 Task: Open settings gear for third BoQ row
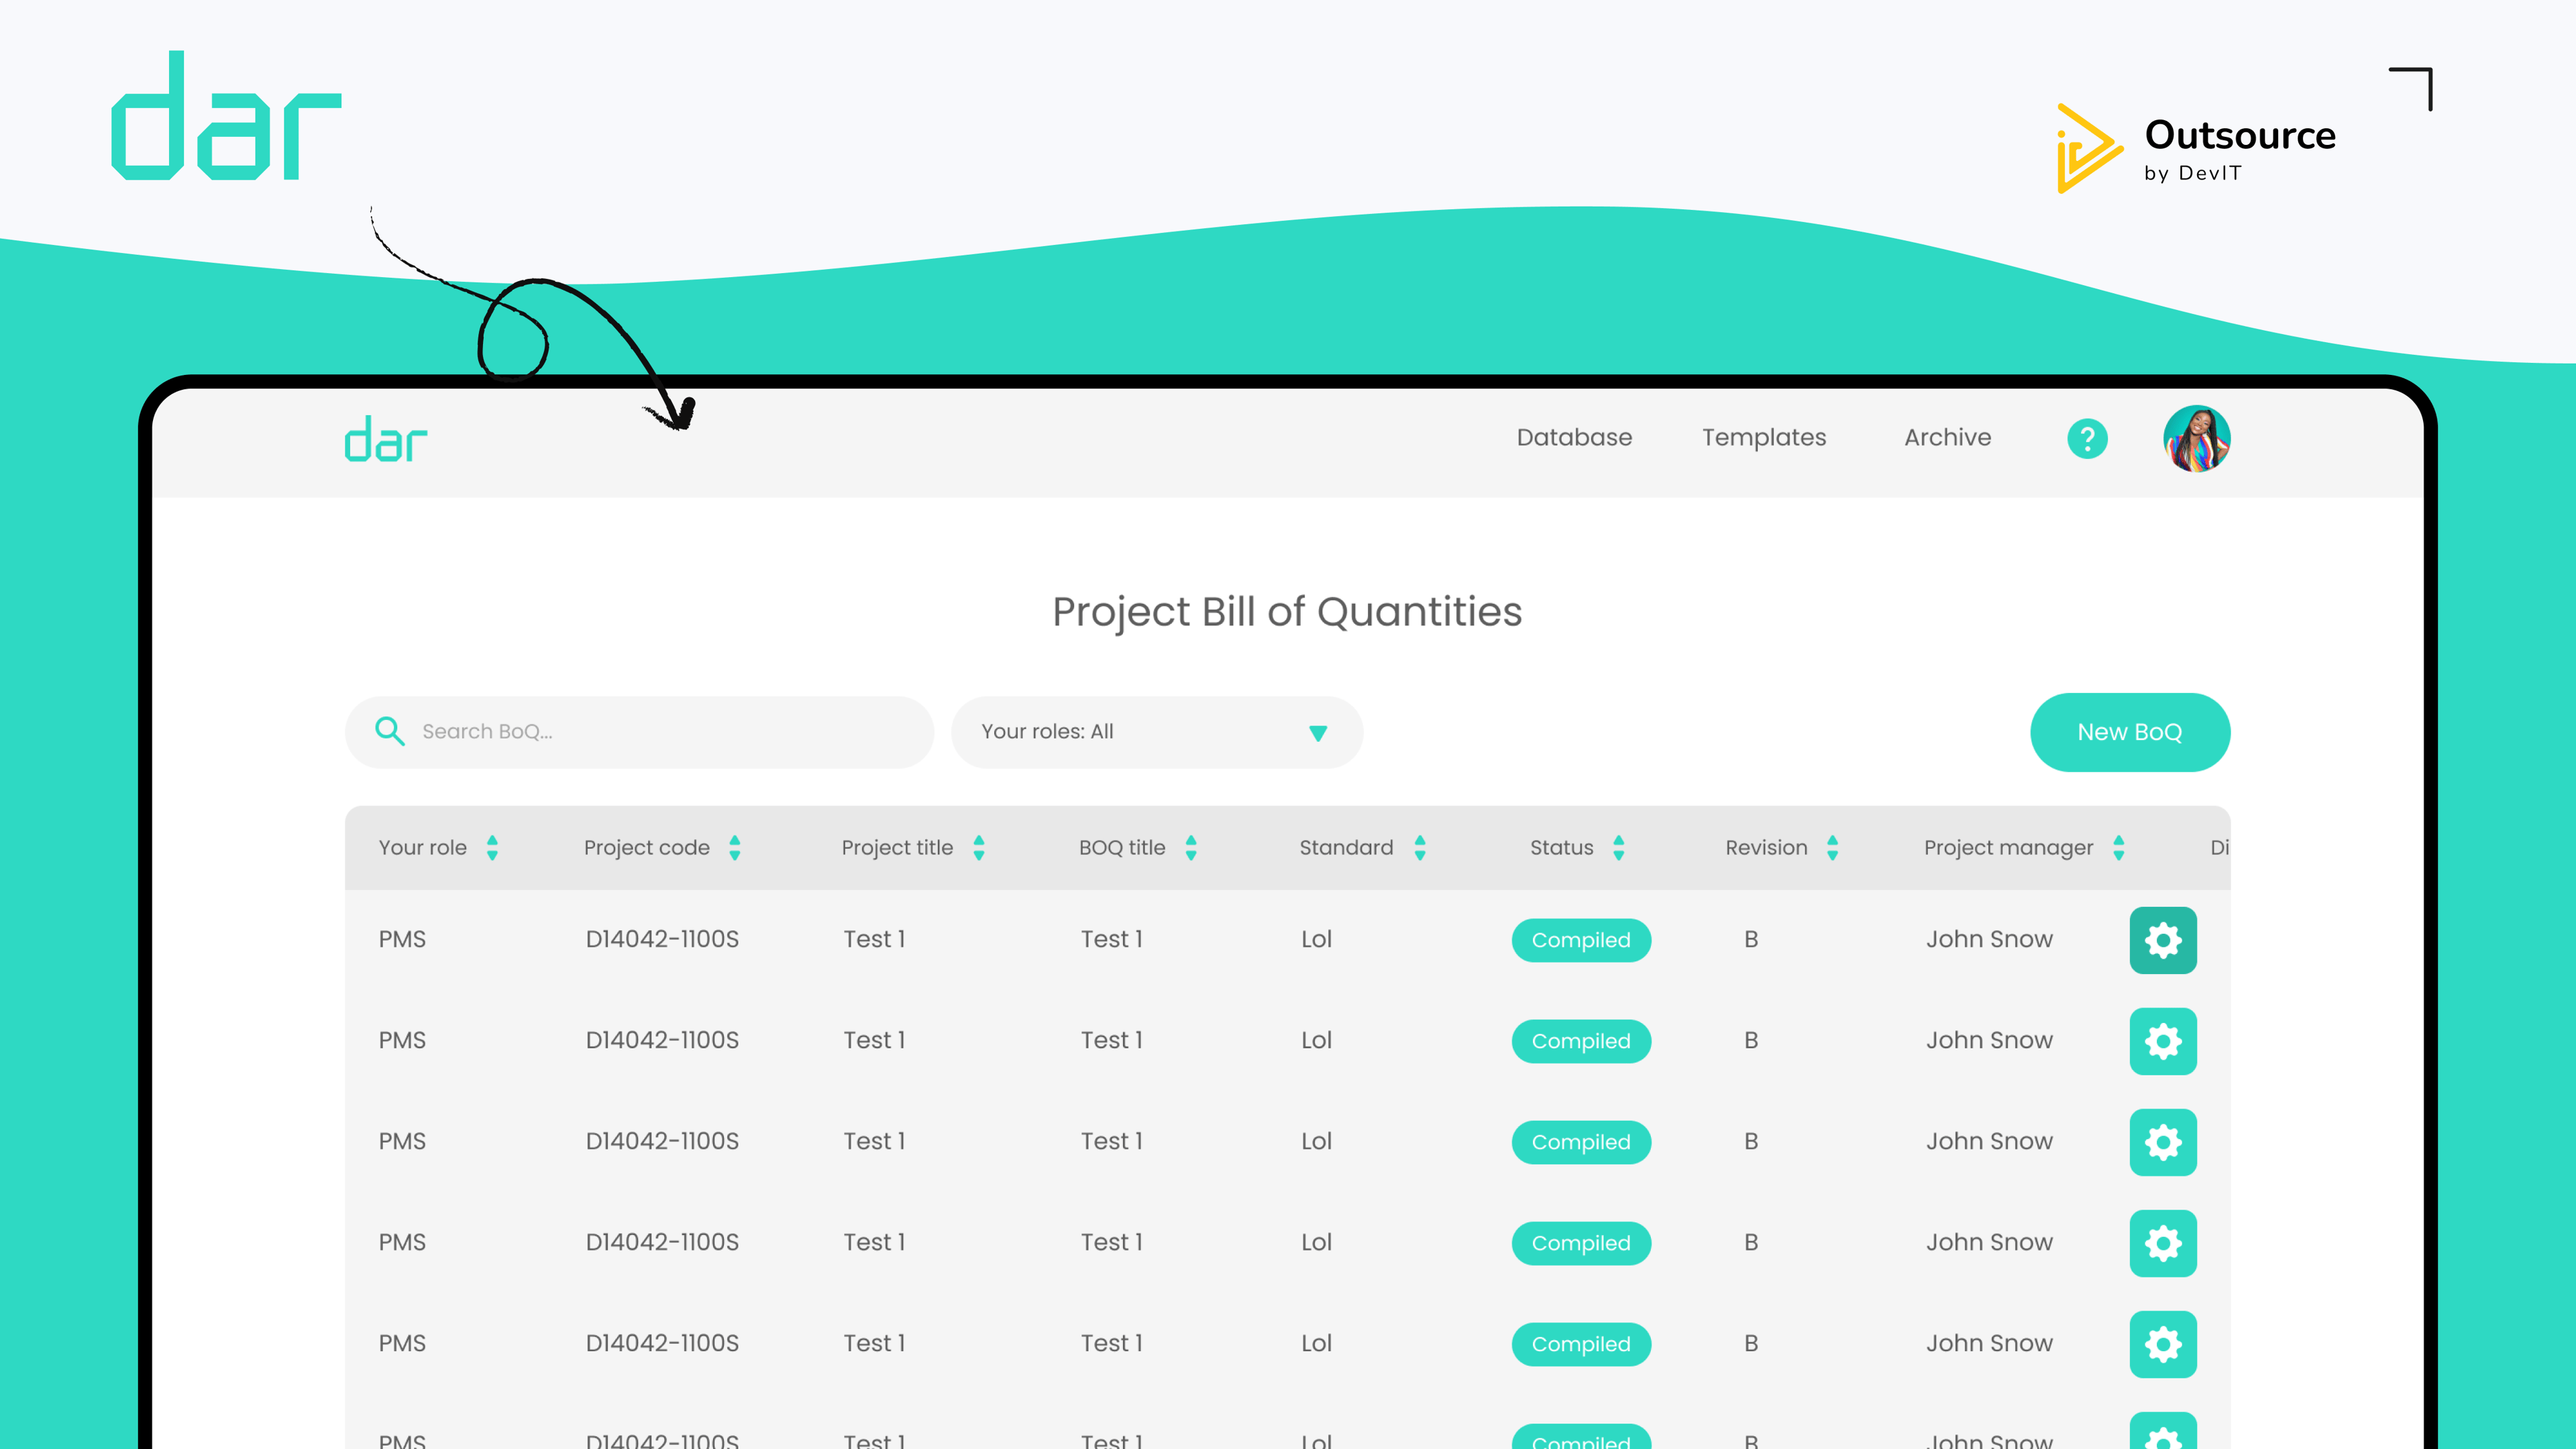[2163, 1142]
